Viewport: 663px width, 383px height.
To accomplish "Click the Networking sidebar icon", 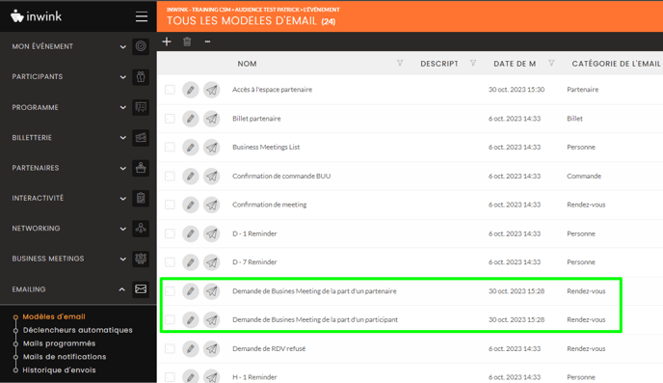I will 141,228.
